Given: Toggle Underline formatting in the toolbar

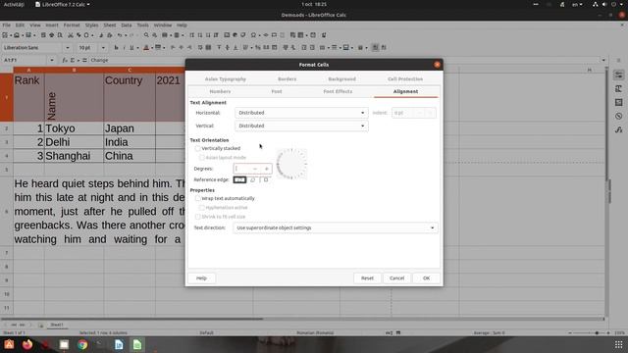Looking at the screenshot, I should [x=131, y=48].
